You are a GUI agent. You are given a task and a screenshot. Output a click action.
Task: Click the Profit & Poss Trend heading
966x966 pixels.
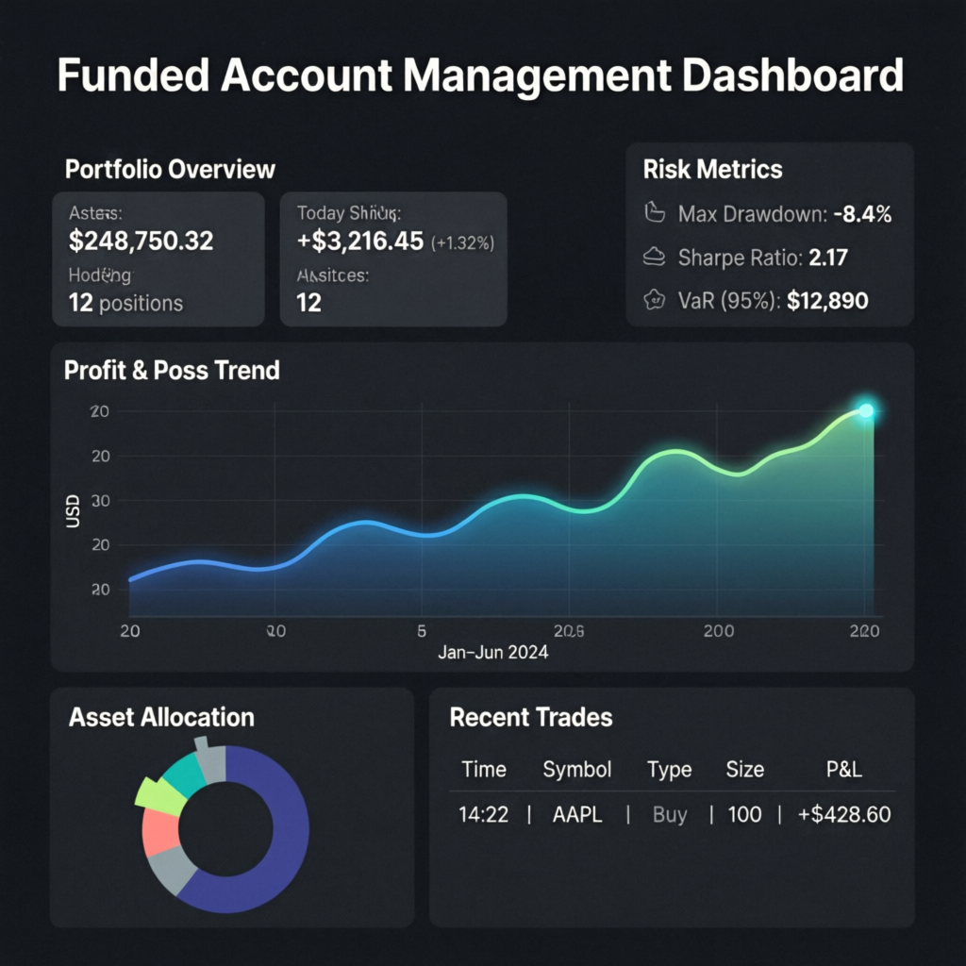pos(172,370)
